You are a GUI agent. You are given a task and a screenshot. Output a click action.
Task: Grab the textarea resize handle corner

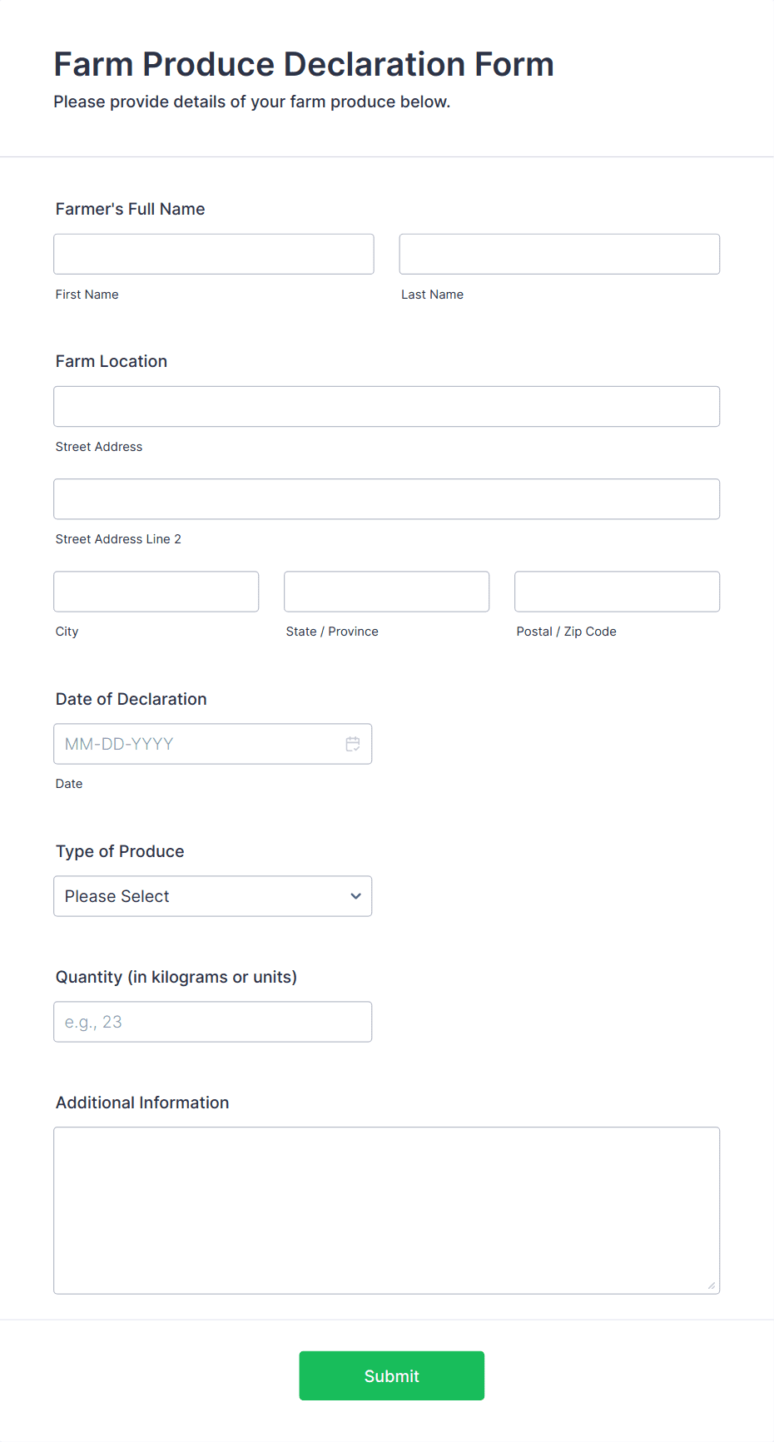[x=712, y=1286]
